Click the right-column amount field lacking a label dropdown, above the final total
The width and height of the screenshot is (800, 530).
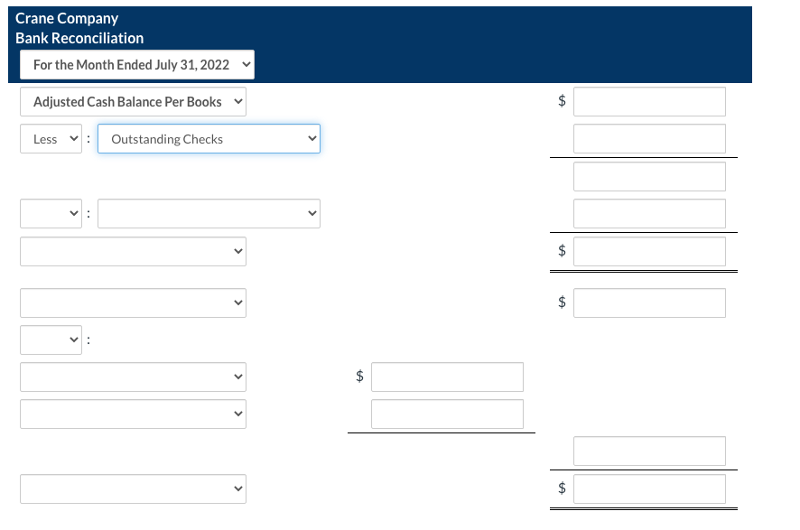[x=649, y=451]
